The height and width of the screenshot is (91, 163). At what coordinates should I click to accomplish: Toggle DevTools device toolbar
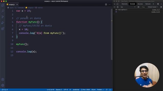(x=117, y=4)
